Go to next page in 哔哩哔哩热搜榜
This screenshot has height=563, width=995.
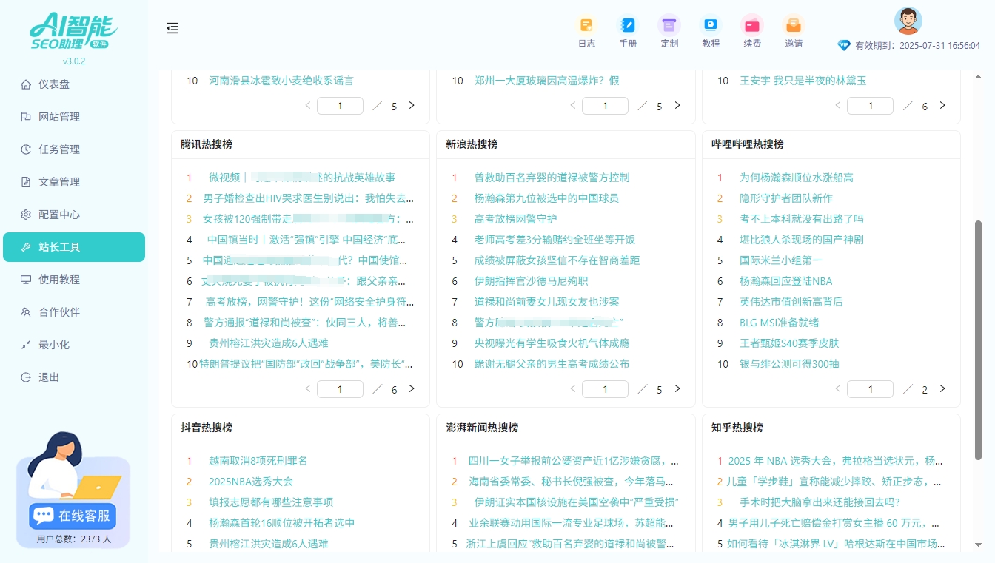(x=942, y=388)
